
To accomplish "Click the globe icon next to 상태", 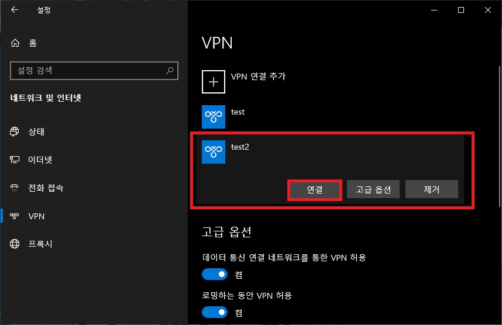I will pos(15,132).
